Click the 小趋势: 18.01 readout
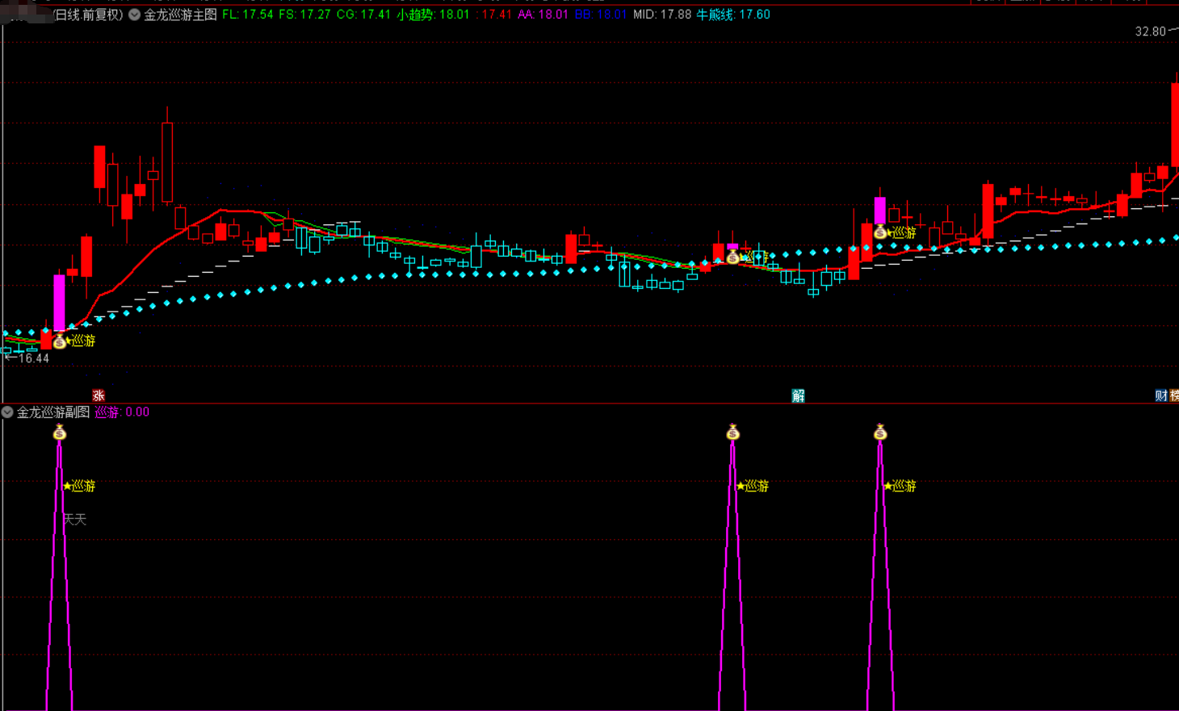The height and width of the screenshot is (711, 1179). (433, 15)
